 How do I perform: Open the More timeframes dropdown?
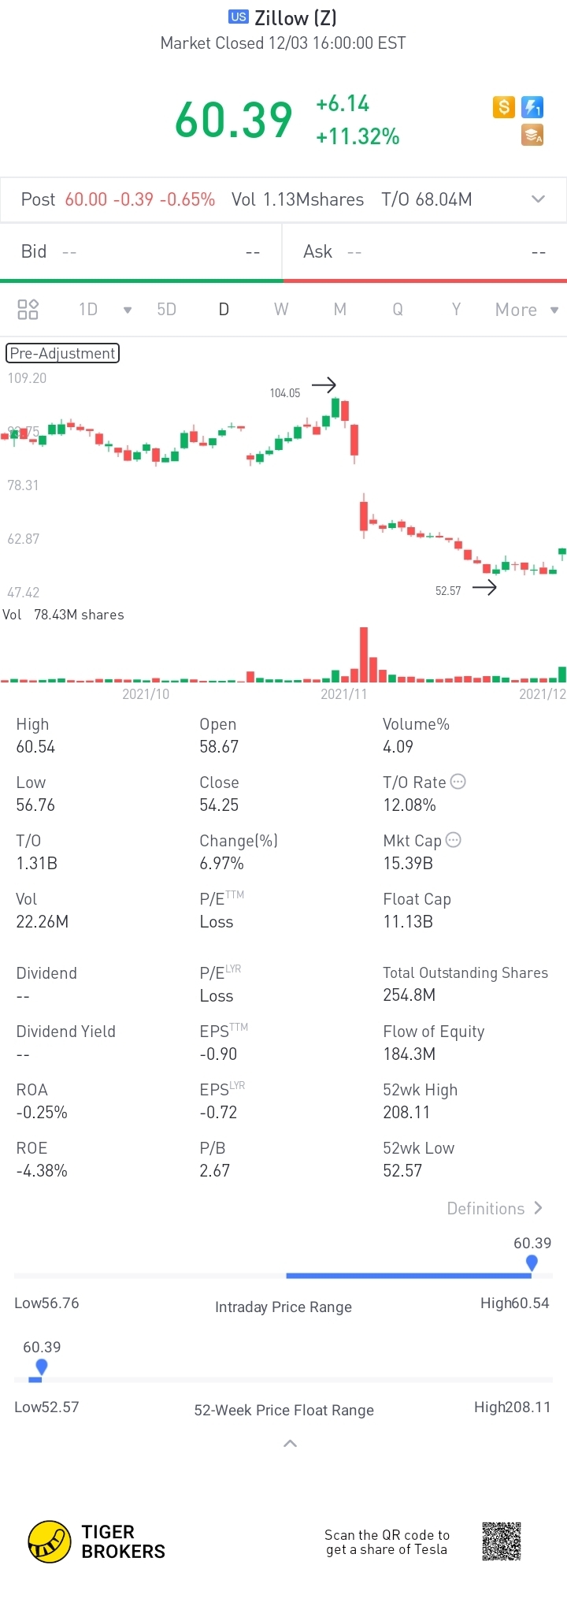pyautogui.click(x=526, y=310)
